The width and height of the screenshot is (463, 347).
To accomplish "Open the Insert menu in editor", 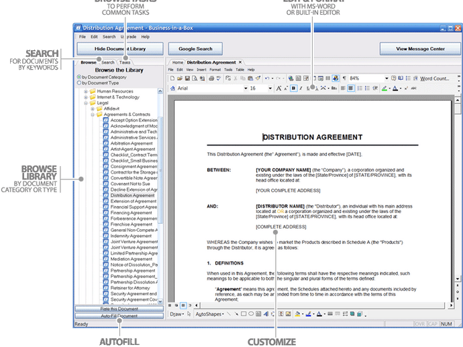I will coord(201,70).
